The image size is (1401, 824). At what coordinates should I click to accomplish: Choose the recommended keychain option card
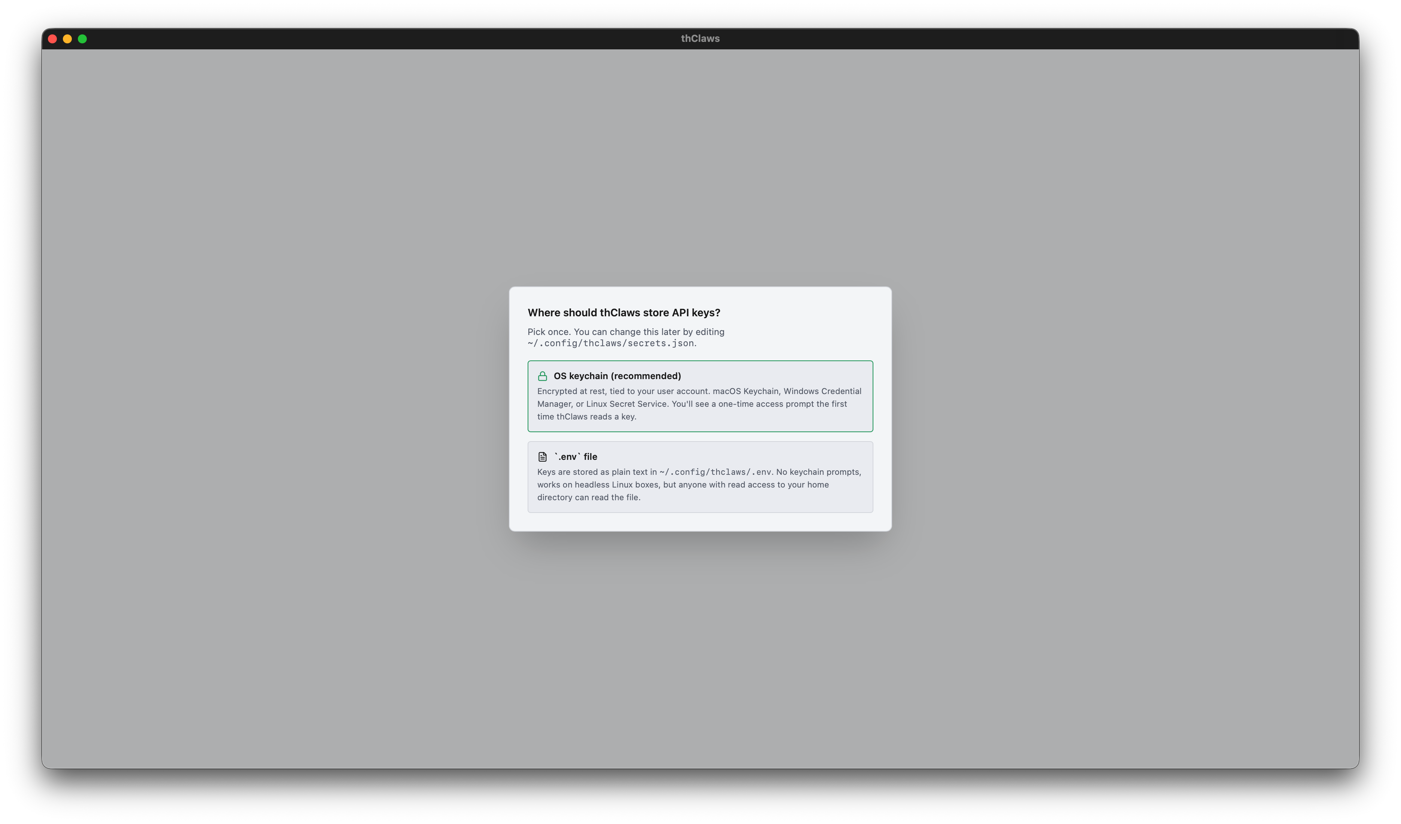(700, 396)
